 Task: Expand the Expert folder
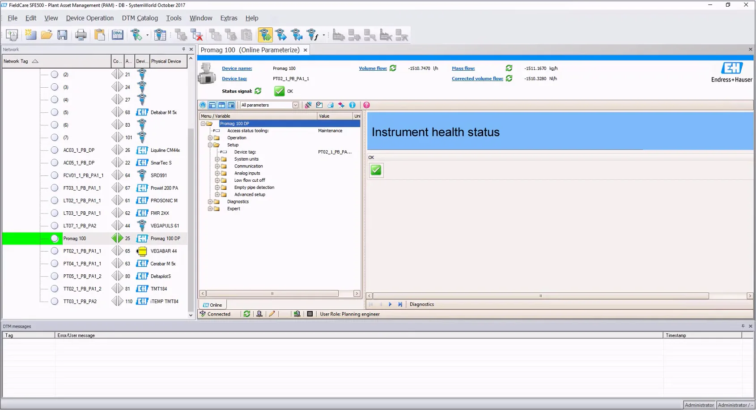210,209
